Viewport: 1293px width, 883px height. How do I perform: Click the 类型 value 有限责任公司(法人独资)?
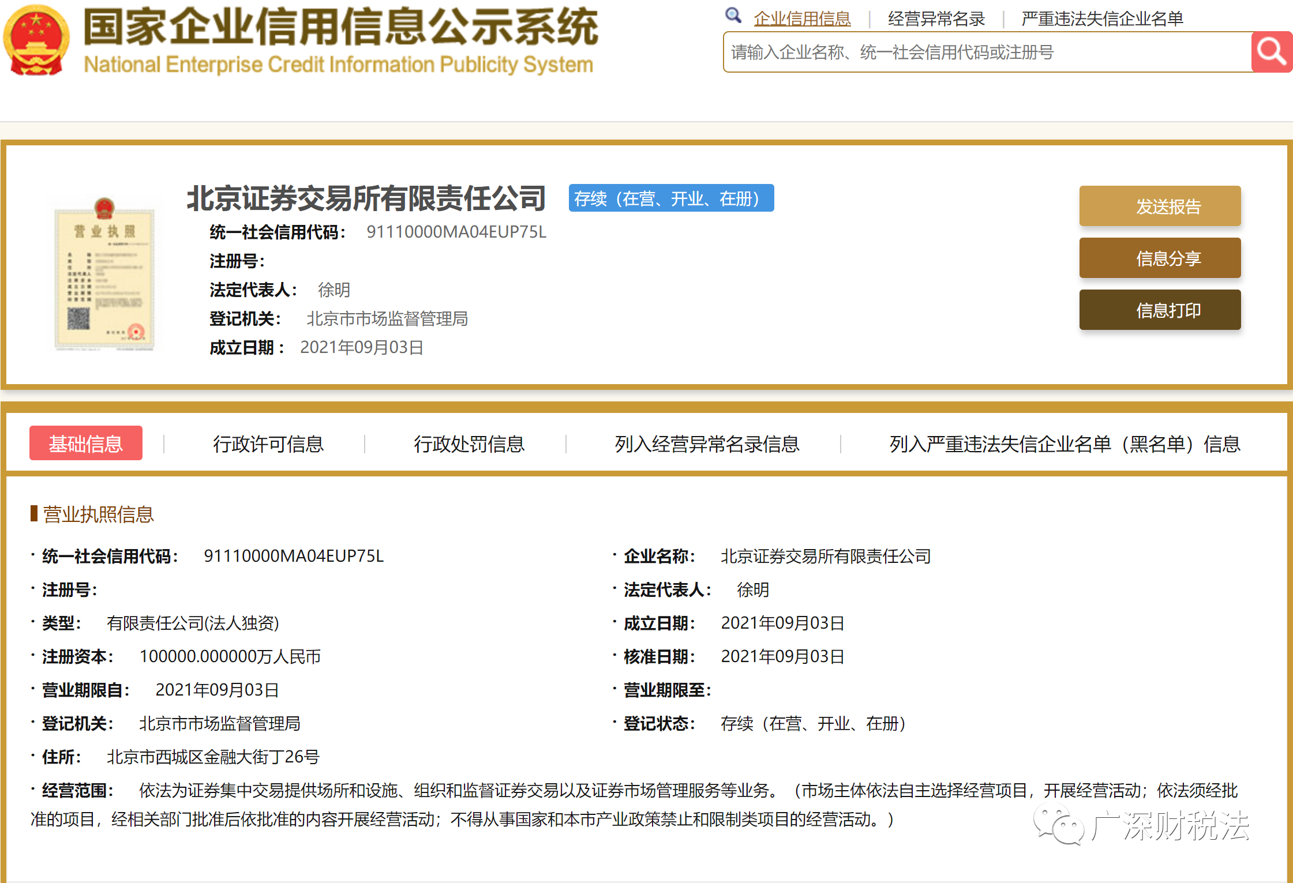click(x=193, y=623)
